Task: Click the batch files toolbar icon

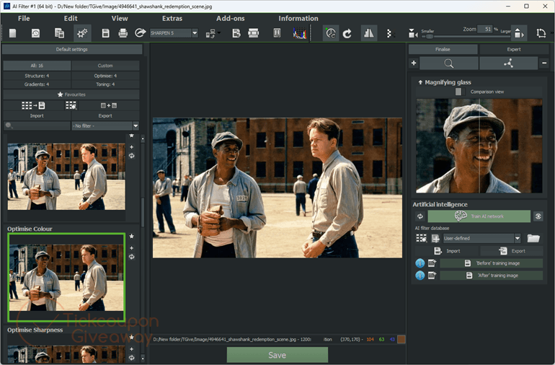Action: [59, 33]
